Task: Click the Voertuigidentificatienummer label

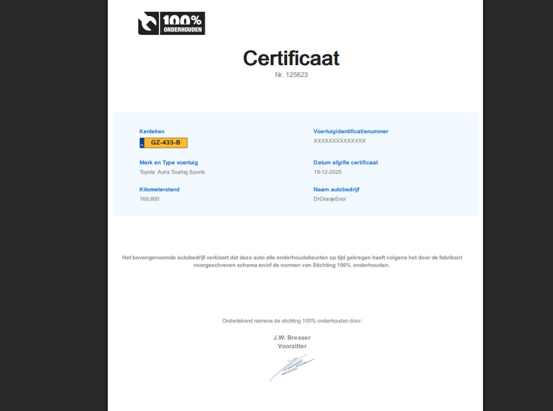Action: click(x=351, y=131)
